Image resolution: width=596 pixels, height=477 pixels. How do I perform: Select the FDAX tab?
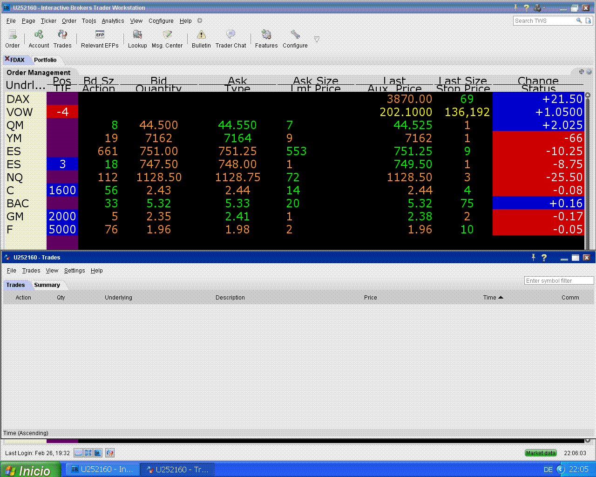point(18,60)
